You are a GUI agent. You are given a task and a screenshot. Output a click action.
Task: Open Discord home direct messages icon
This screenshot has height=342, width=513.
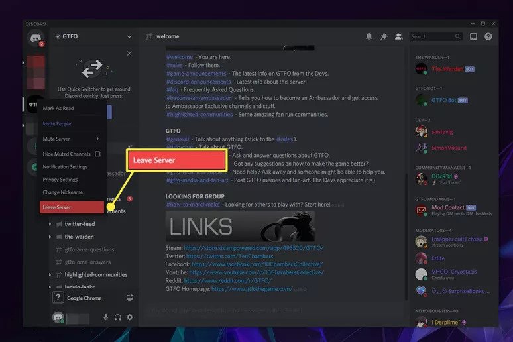coord(36,38)
